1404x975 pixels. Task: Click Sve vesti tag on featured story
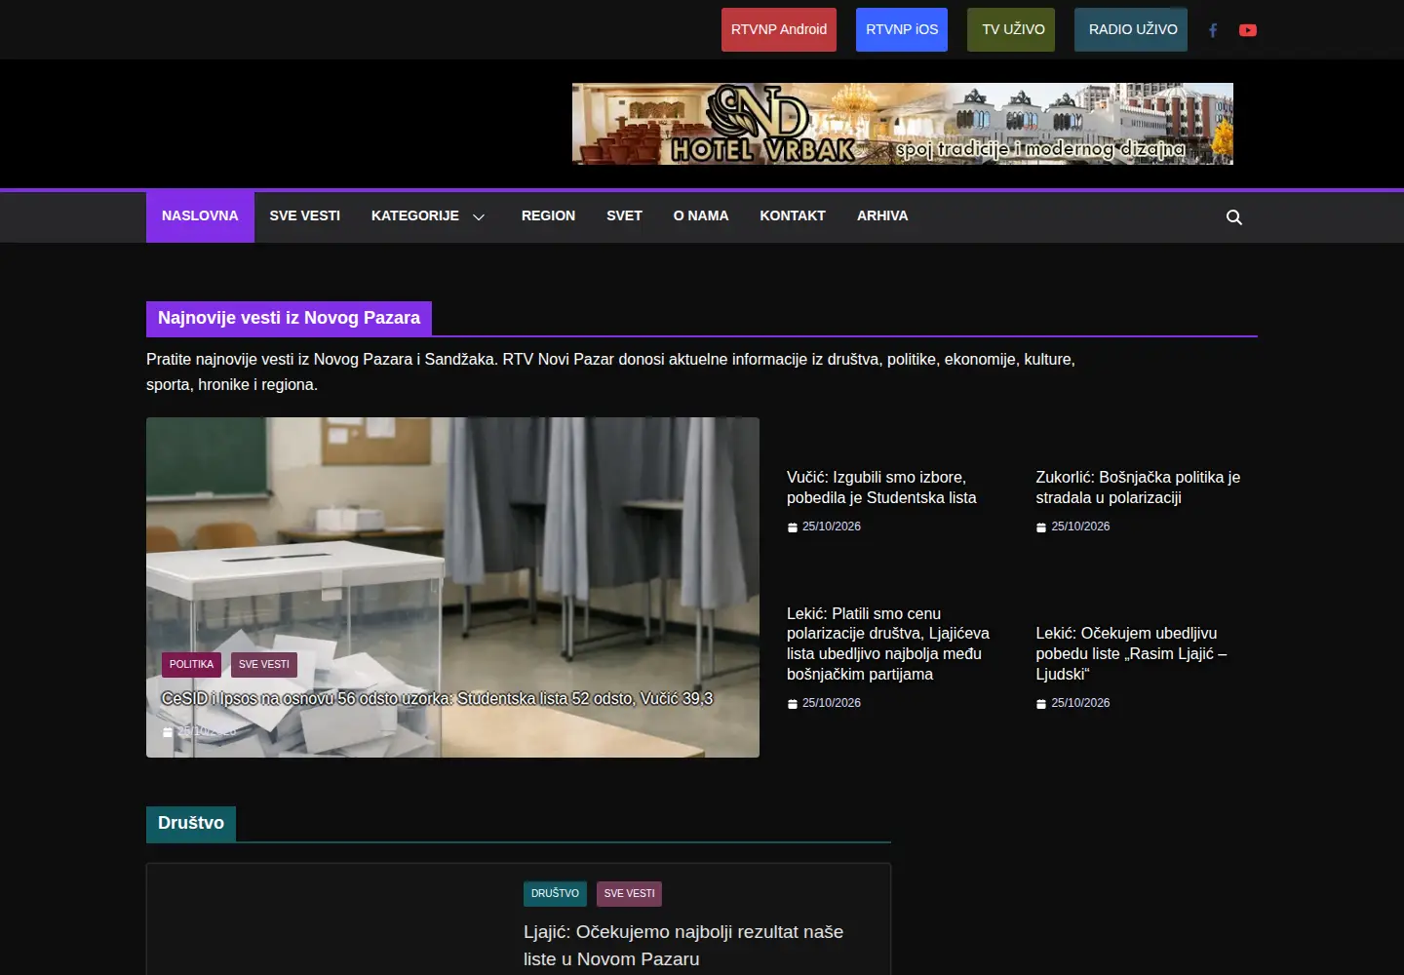(264, 665)
